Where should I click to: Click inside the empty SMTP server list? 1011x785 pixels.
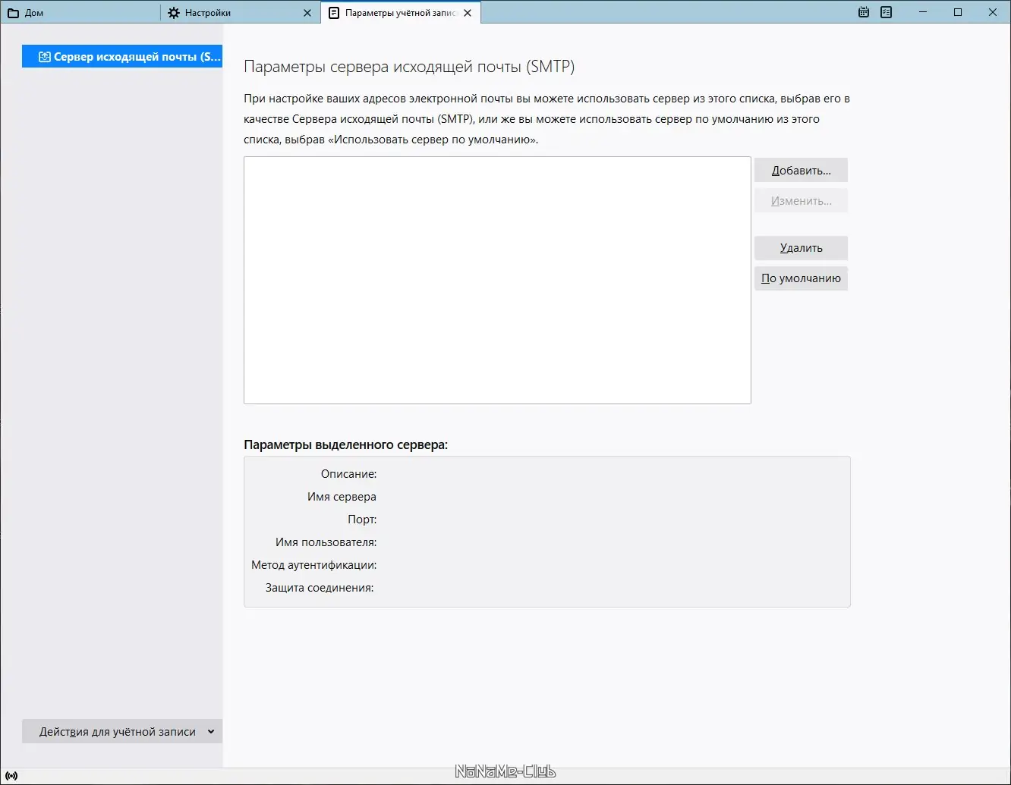[496, 280]
